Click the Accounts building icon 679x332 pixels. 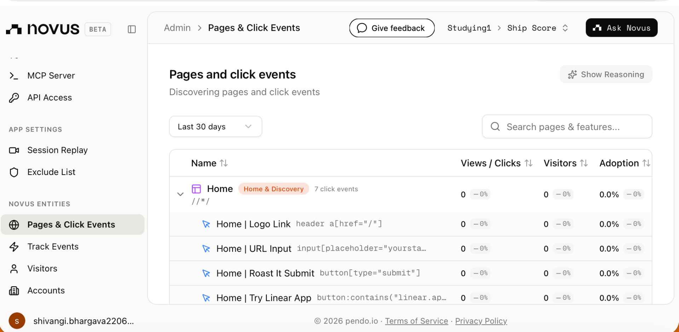(x=14, y=291)
